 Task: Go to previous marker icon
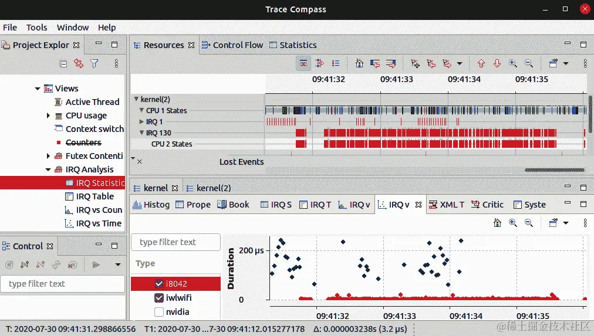point(431,63)
